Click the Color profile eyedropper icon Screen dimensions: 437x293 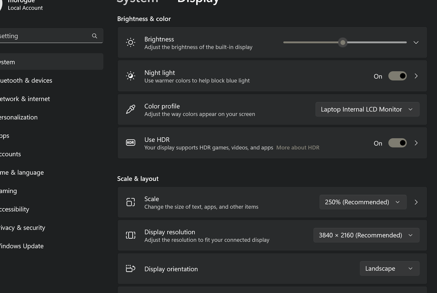pos(130,109)
